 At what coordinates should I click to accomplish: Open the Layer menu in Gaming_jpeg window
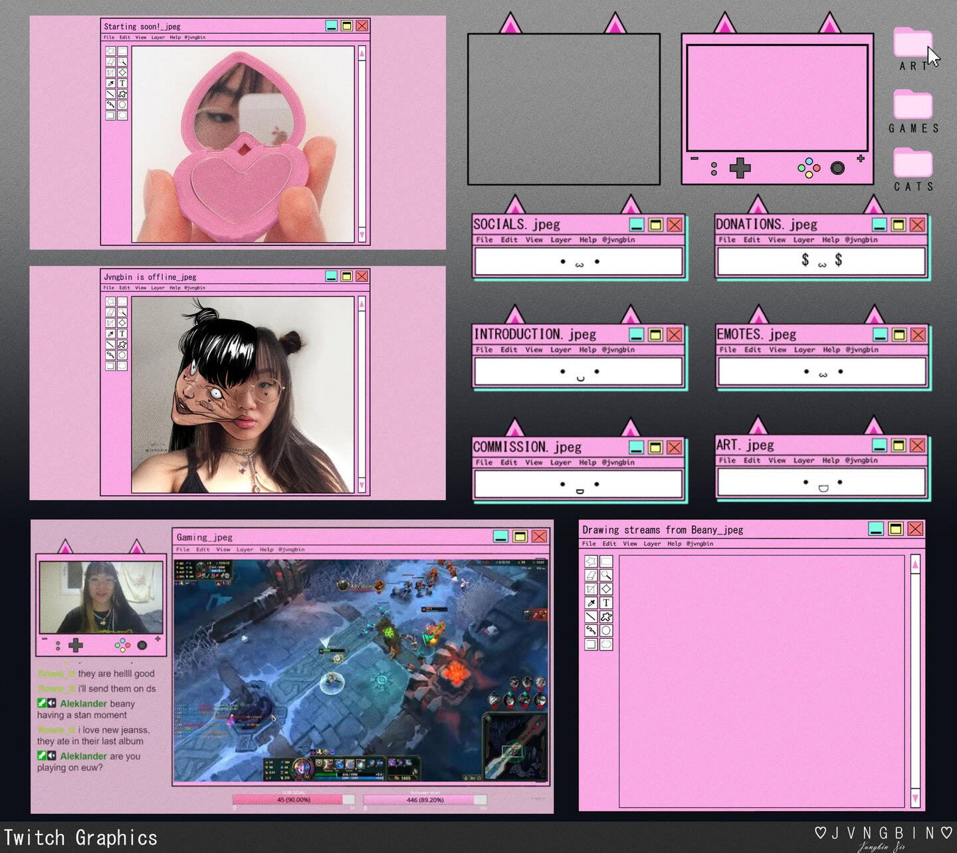(x=245, y=550)
